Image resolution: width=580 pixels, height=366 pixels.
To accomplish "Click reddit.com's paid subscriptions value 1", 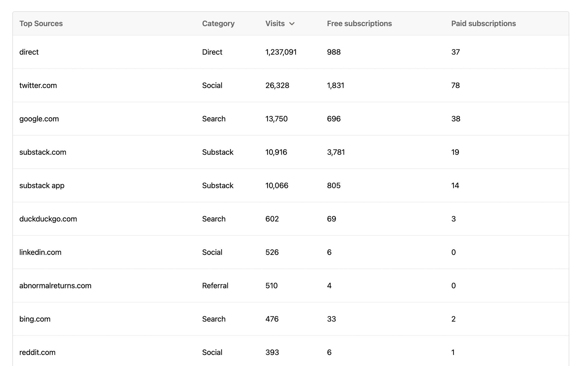I will pyautogui.click(x=453, y=352).
